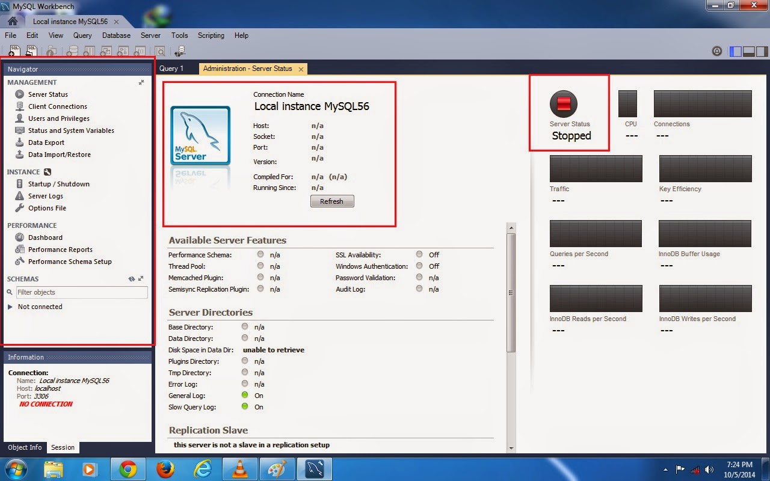The image size is (770, 481).
Task: Open the Help menu
Action: 241,35
